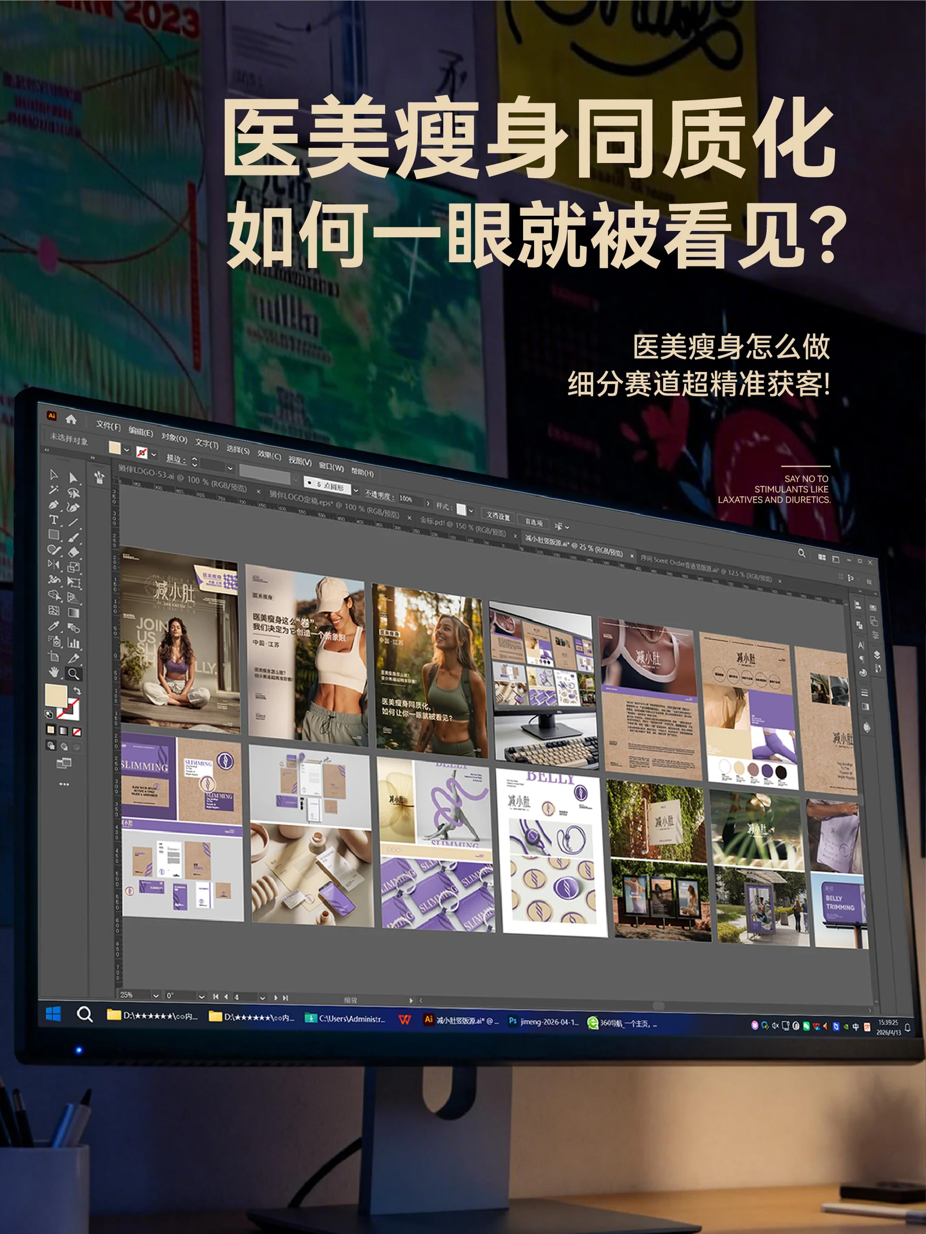The width and height of the screenshot is (926, 1234).
Task: Select the Direct Selection tool
Action: 73,478
